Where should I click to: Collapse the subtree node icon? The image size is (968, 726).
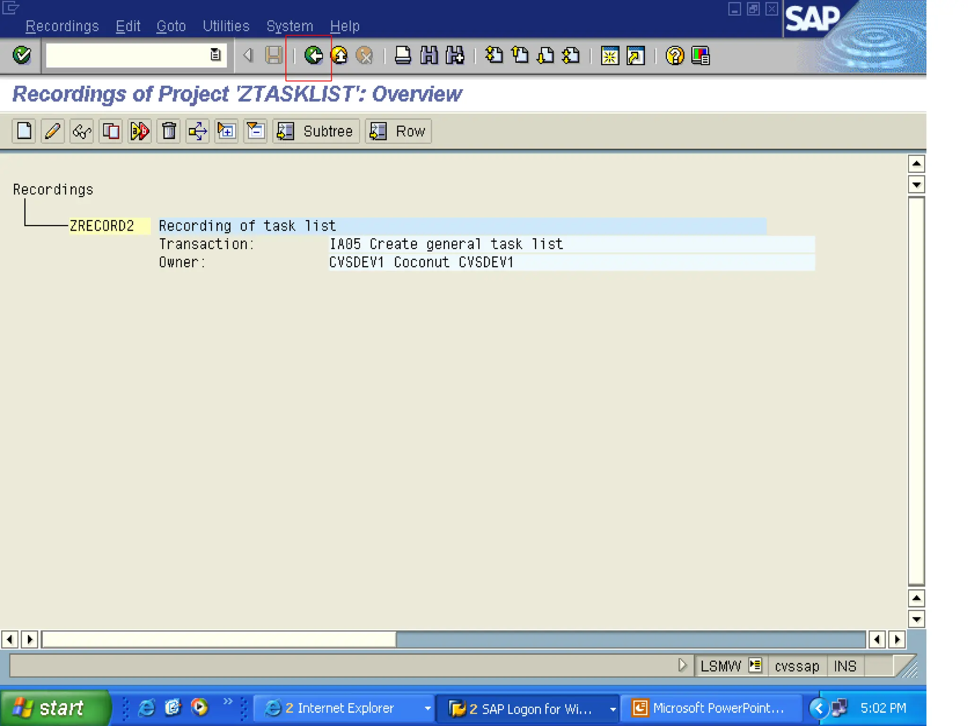(x=255, y=131)
